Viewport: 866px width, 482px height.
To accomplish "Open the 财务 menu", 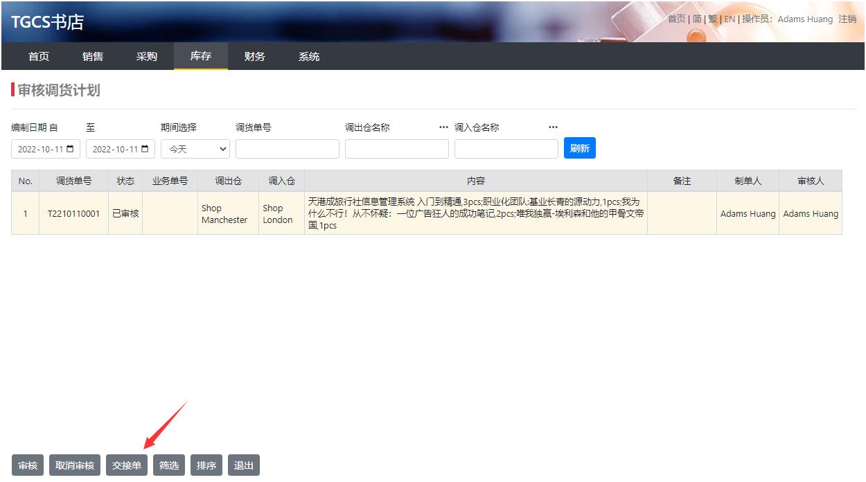I will pos(254,56).
